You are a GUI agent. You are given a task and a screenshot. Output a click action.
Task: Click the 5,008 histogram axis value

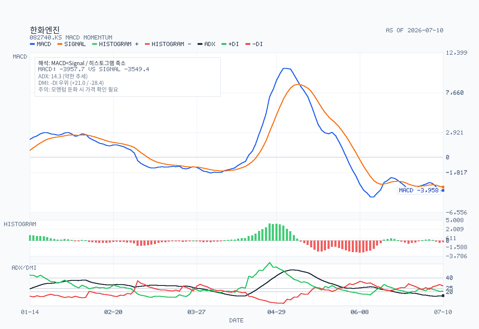455,220
